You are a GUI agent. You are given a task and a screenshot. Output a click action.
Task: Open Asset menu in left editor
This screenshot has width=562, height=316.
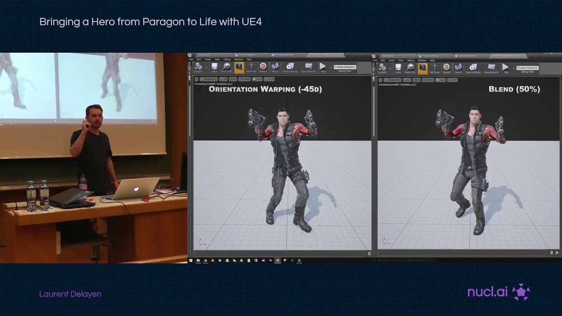pos(208,59)
